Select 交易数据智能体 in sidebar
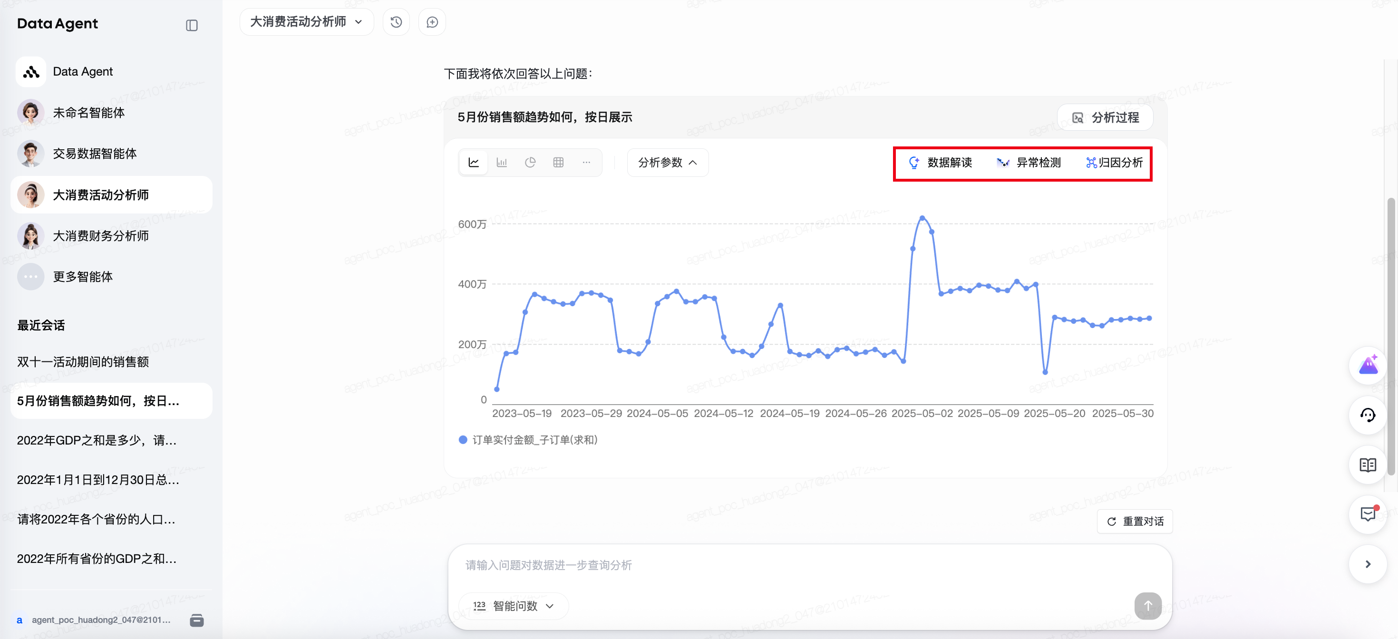Screen dimensions: 1398x639 tap(95, 154)
